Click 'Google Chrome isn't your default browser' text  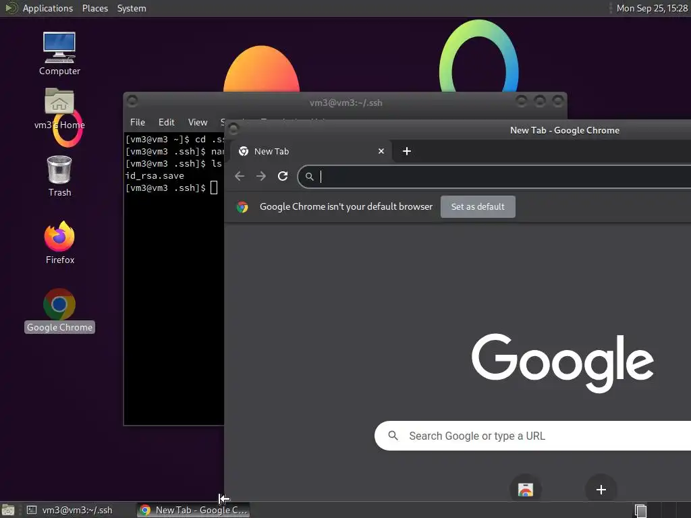(x=346, y=206)
